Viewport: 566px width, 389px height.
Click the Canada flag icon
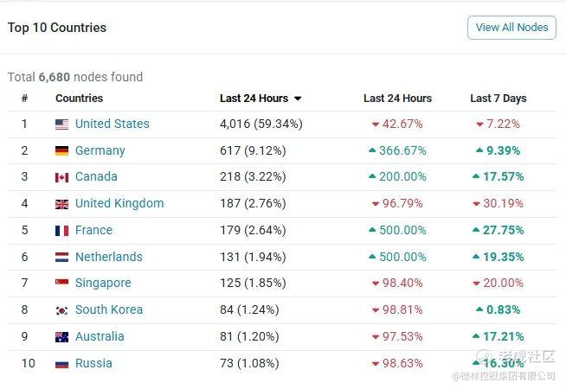coord(61,177)
